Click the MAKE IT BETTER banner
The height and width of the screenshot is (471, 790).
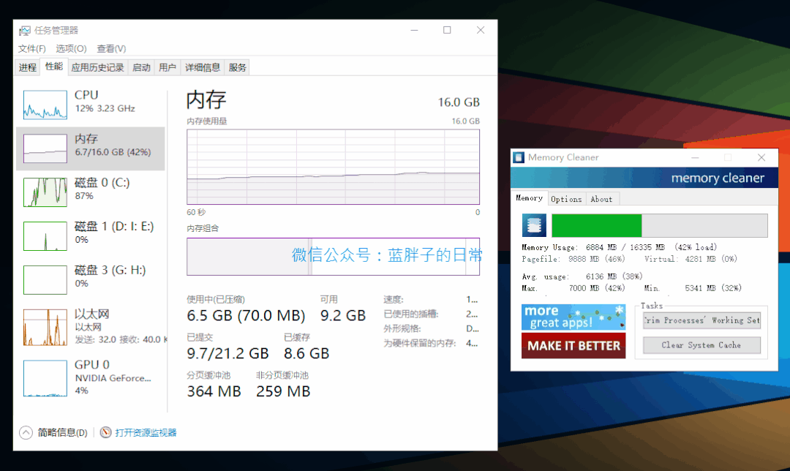(573, 346)
